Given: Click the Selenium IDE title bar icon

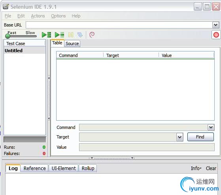Looking at the screenshot, I should pos(6,7).
